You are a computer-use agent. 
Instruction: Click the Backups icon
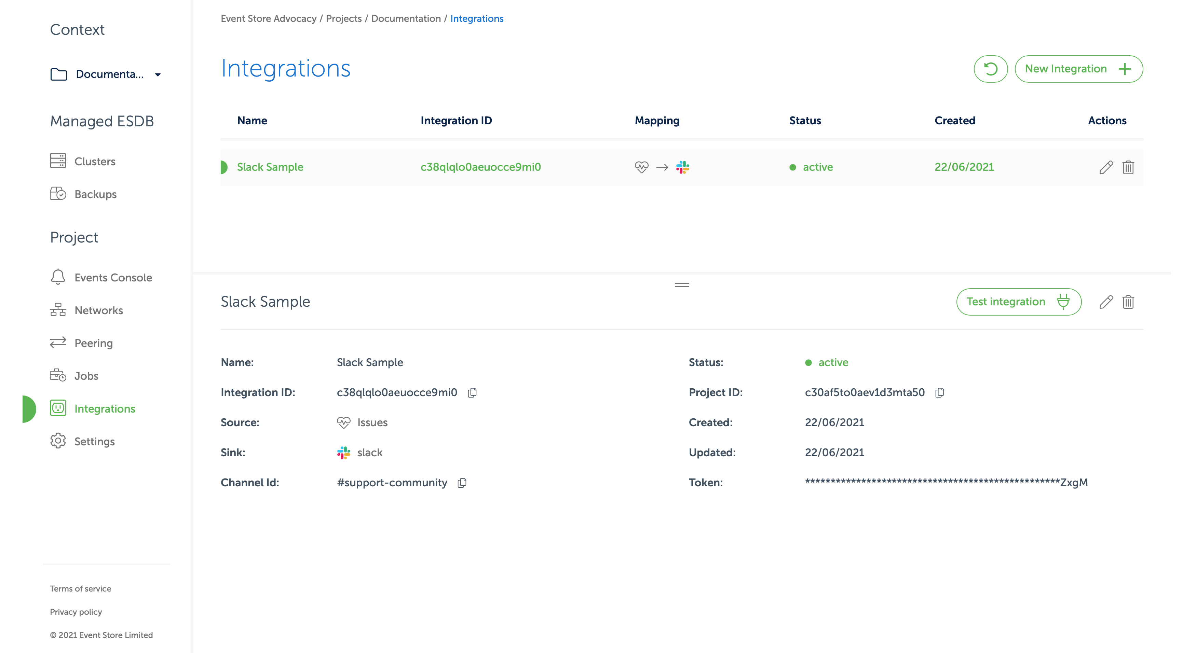point(58,194)
